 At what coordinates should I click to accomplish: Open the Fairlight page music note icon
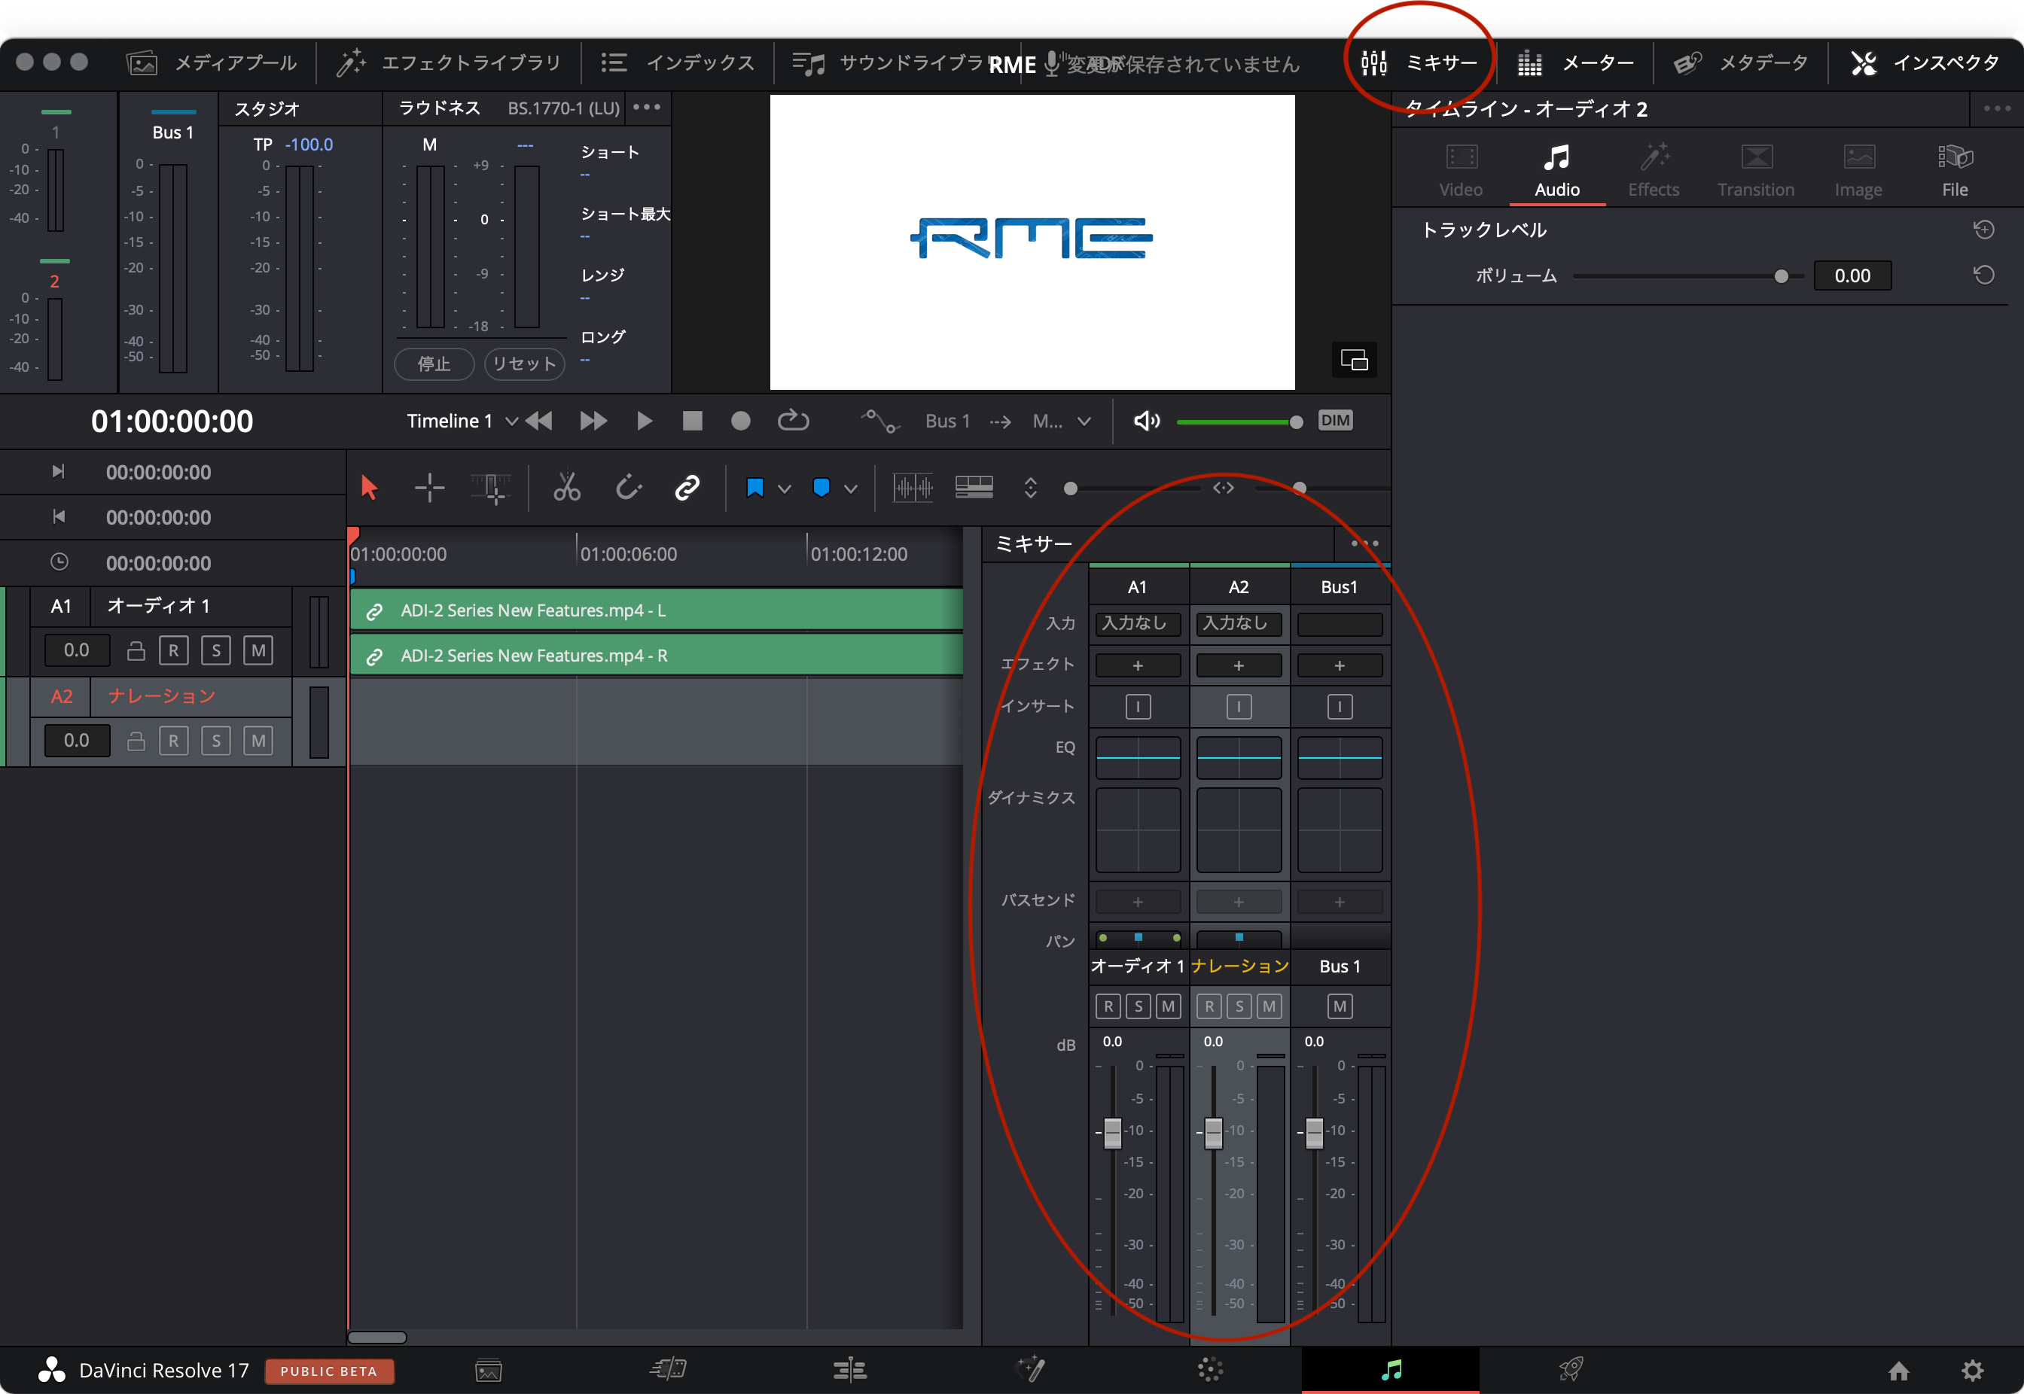1391,1370
